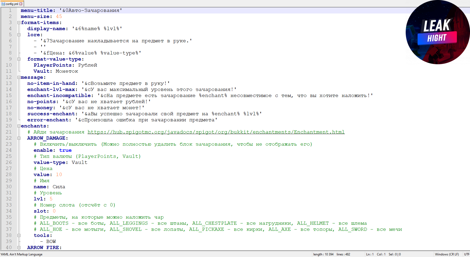Collapse the enchants section fold marker

19,126
